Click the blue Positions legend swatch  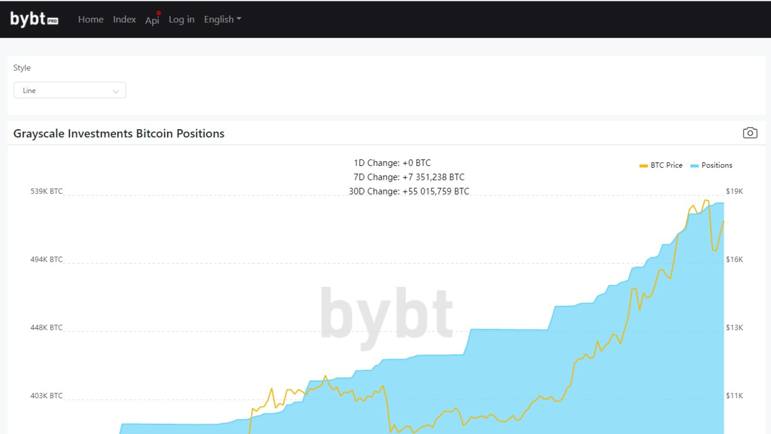[x=694, y=166]
